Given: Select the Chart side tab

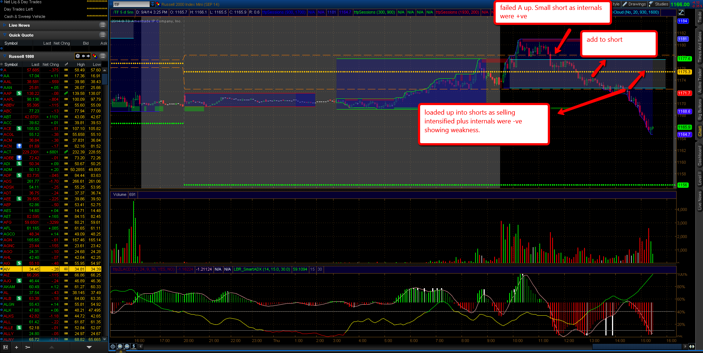Looking at the screenshot, I should (x=700, y=131).
